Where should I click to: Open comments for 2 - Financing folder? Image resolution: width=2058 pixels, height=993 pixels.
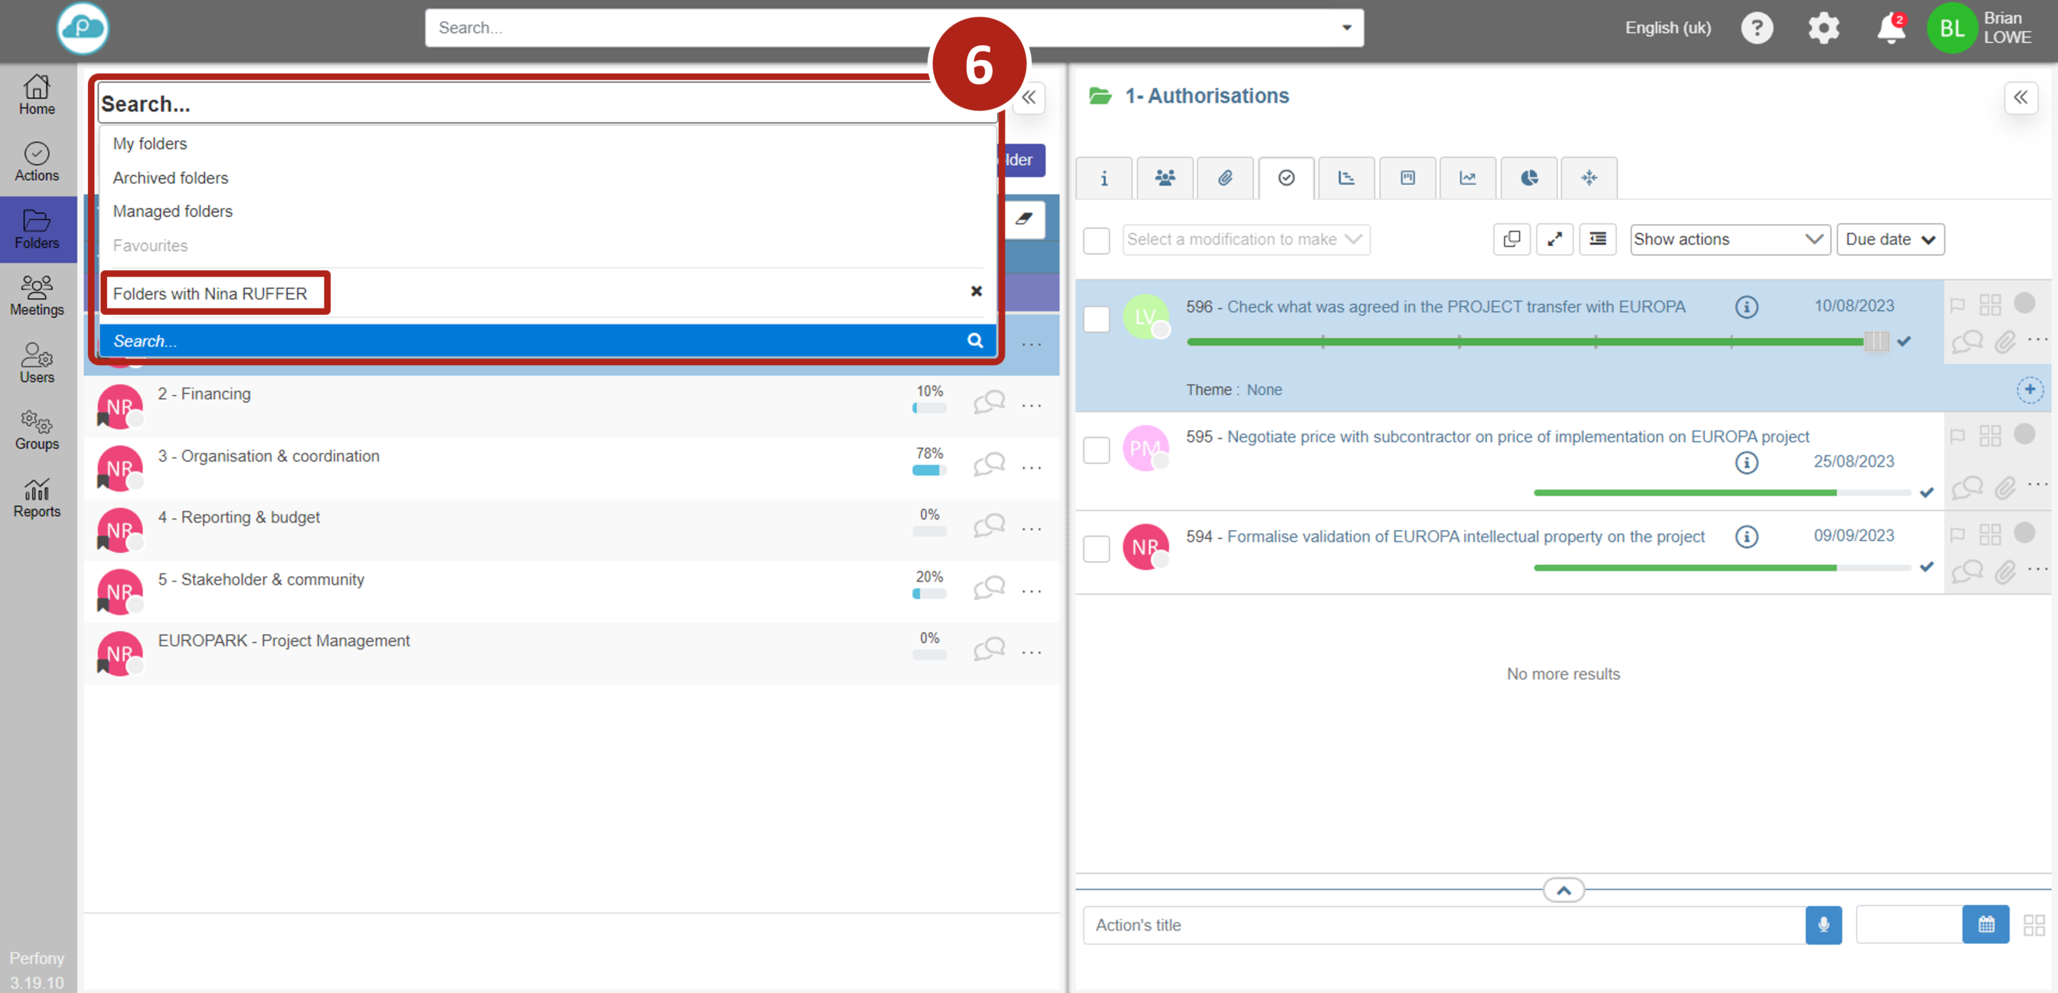click(x=988, y=401)
